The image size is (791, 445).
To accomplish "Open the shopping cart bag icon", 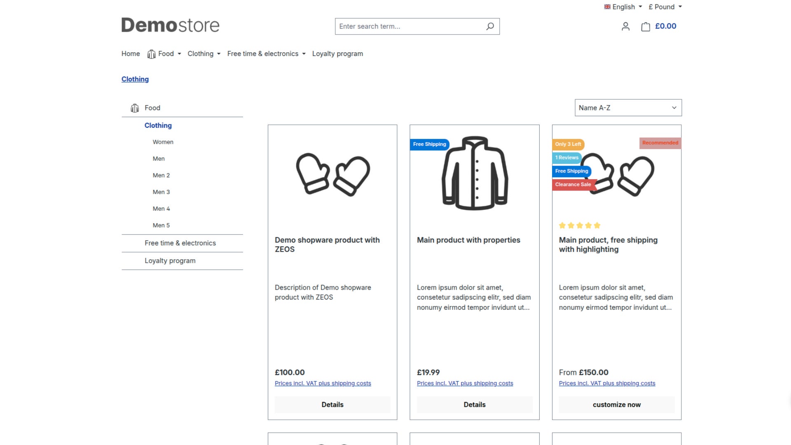I will (646, 27).
